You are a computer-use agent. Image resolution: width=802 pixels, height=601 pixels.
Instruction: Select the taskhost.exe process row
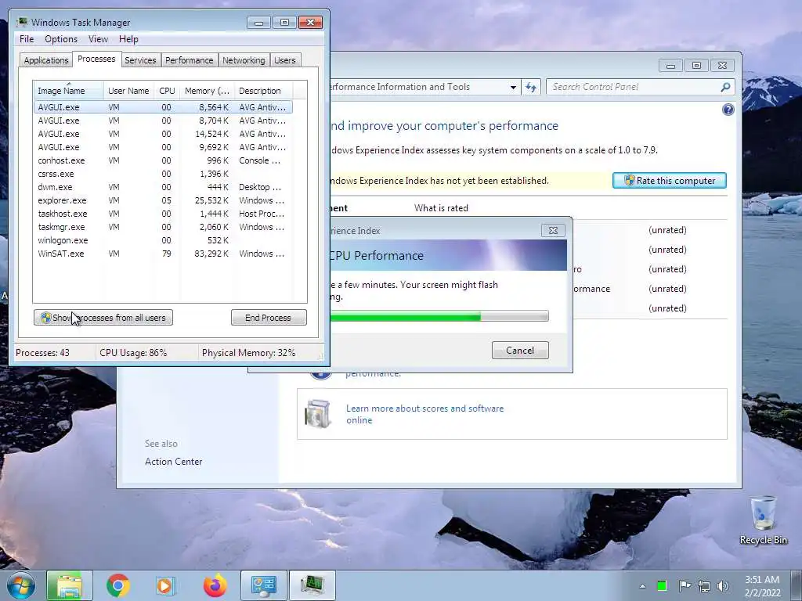tap(163, 214)
